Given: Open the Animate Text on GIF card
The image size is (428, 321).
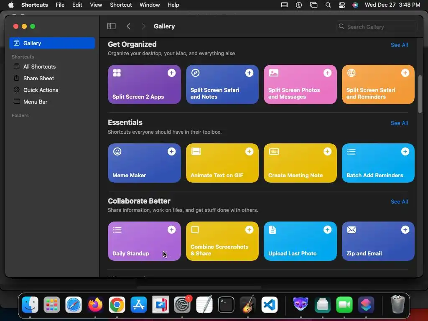Looking at the screenshot, I should coord(222,163).
